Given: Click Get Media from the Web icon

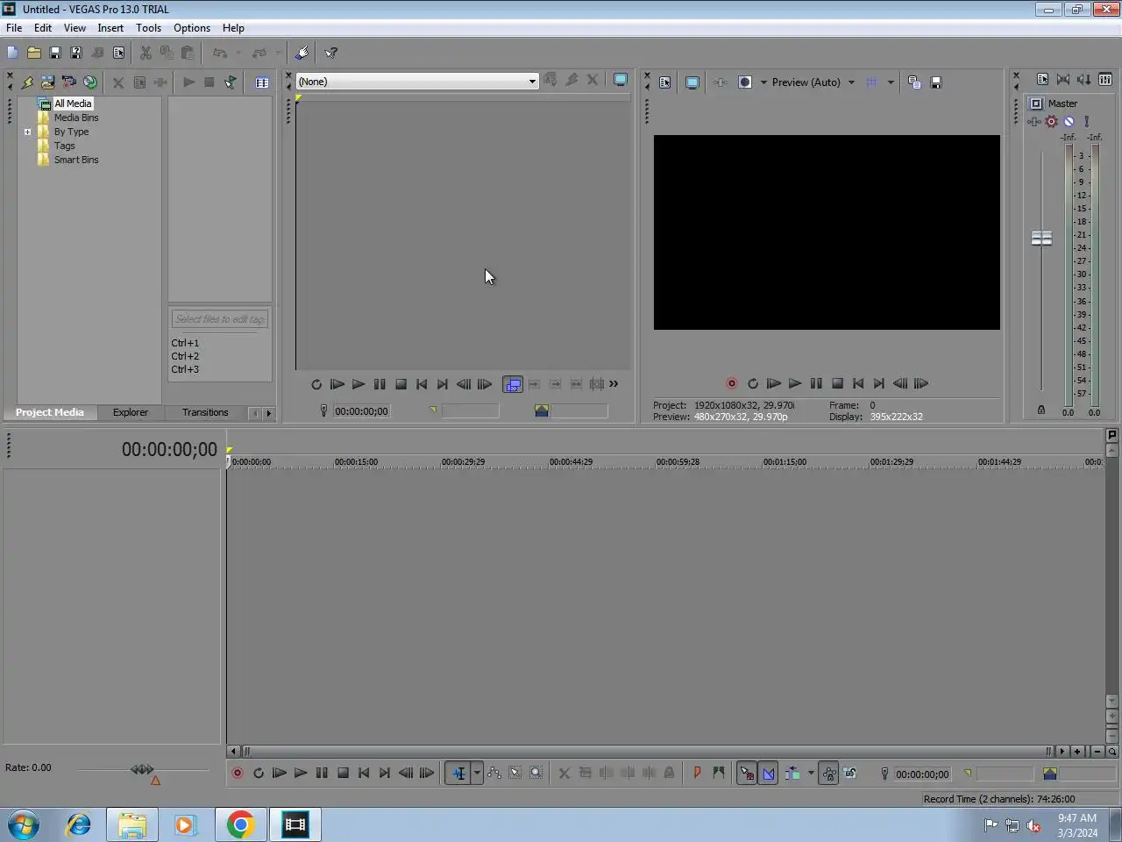Looking at the screenshot, I should (x=90, y=82).
